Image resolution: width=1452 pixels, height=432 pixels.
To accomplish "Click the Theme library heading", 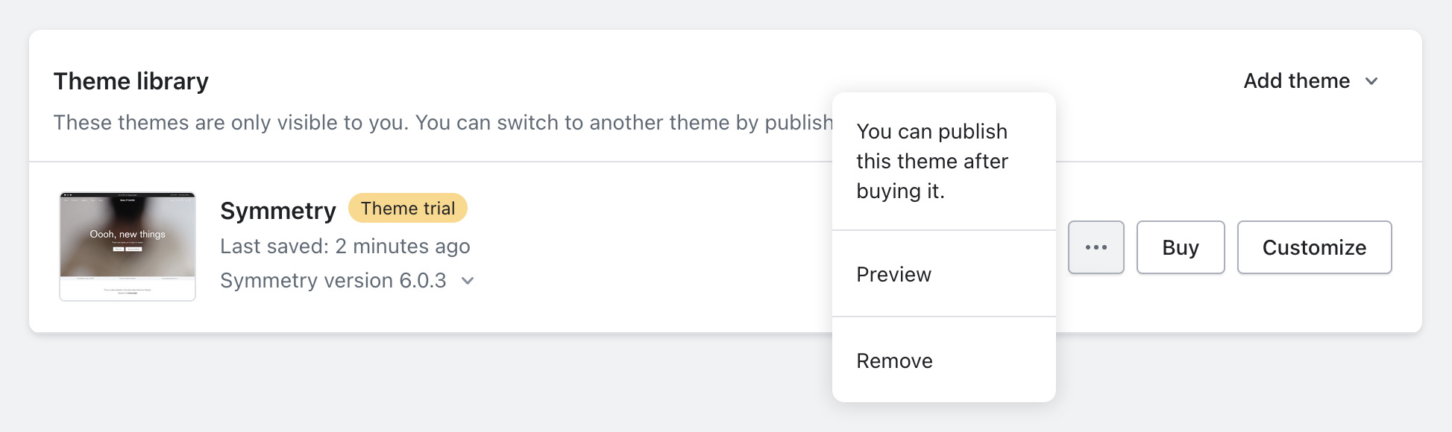I will click(x=131, y=80).
